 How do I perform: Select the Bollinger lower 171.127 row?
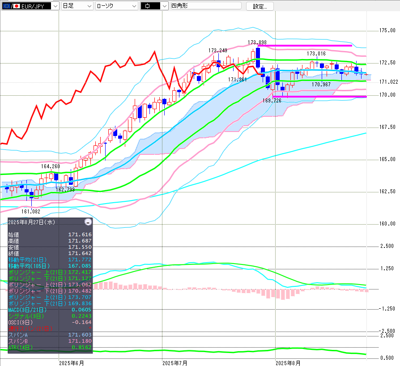pyautogui.click(x=50, y=278)
